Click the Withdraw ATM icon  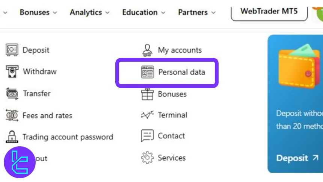tap(12, 71)
